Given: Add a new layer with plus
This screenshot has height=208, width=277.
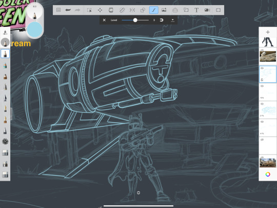Looking at the screenshot, I should tap(268, 32).
